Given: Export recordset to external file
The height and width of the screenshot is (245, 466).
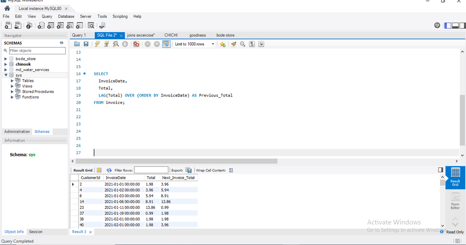Looking at the screenshot, I should pyautogui.click(x=189, y=170).
